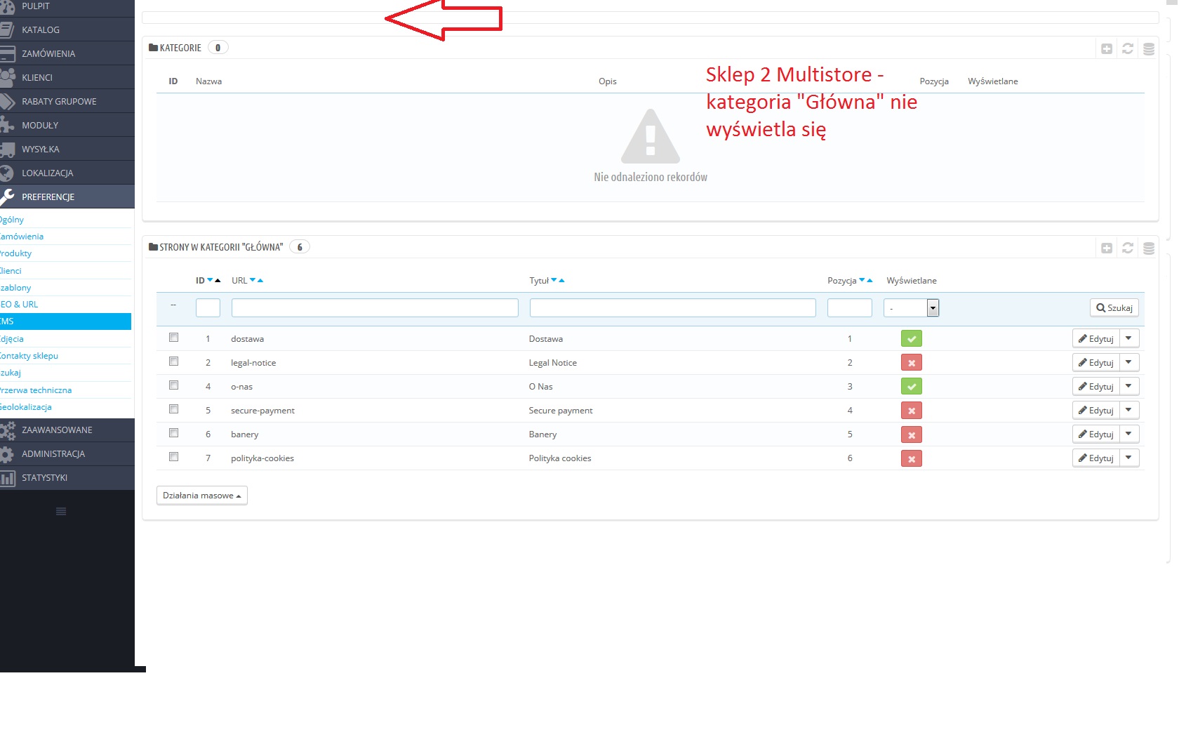Focus the Pozycja filter field
Screen dimensions: 1179x737
pyautogui.click(x=850, y=308)
